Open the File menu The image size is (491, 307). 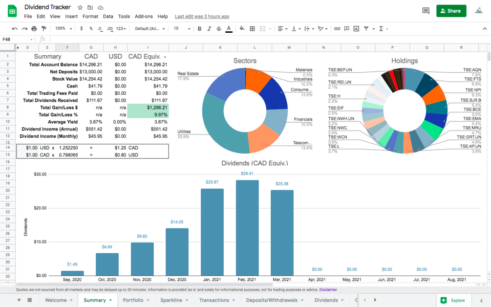coord(28,16)
